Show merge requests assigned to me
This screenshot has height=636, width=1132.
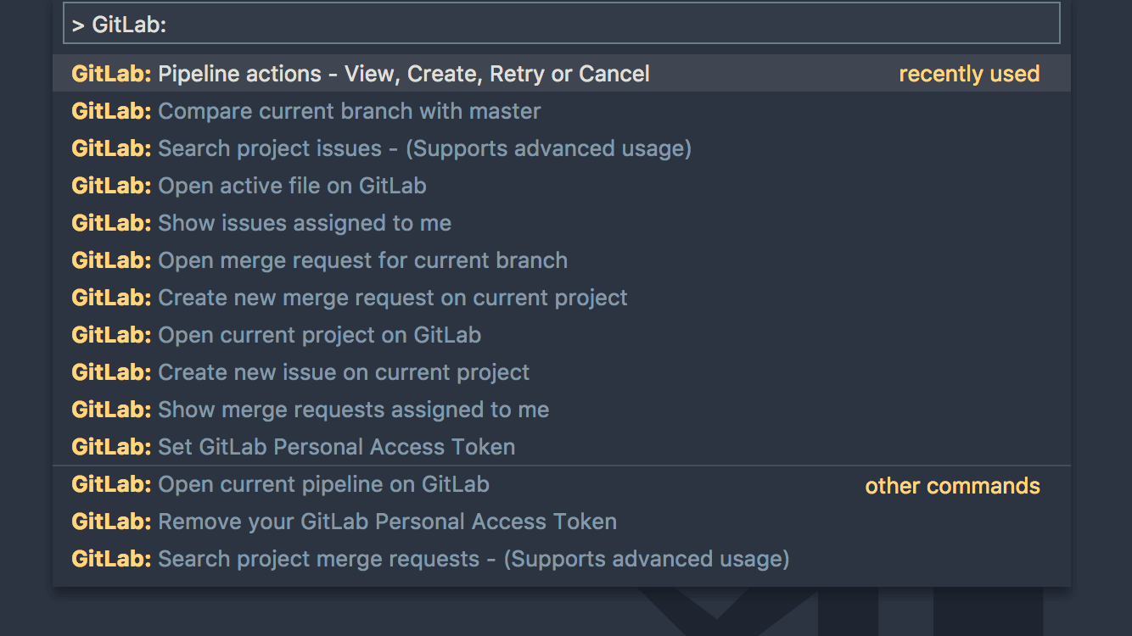pyautogui.click(x=353, y=410)
